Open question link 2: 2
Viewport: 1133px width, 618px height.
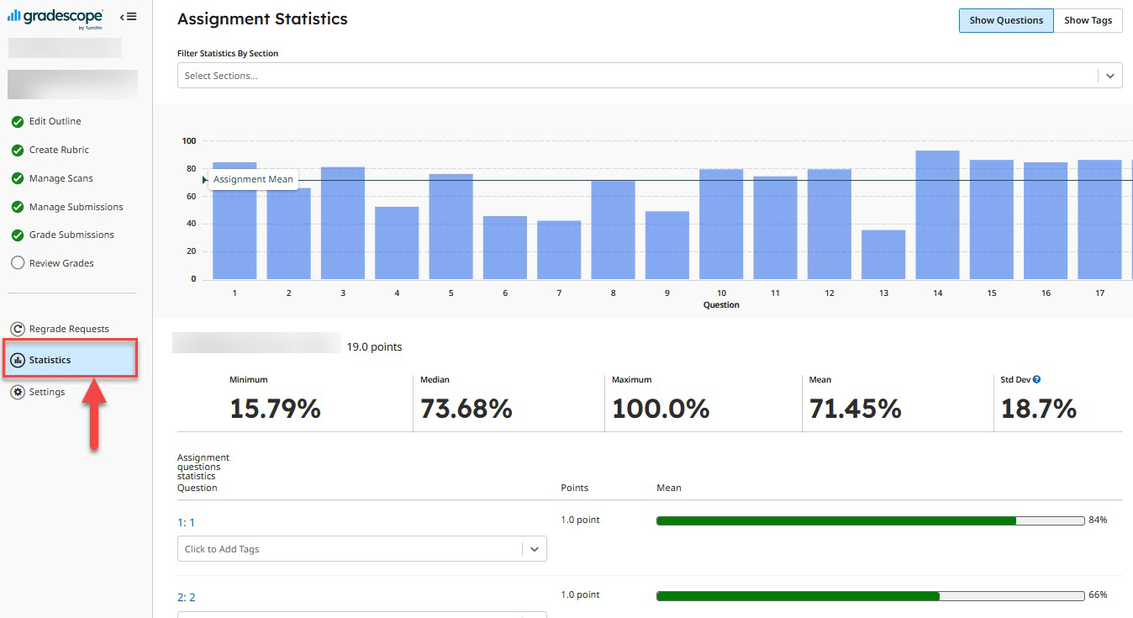(x=187, y=597)
